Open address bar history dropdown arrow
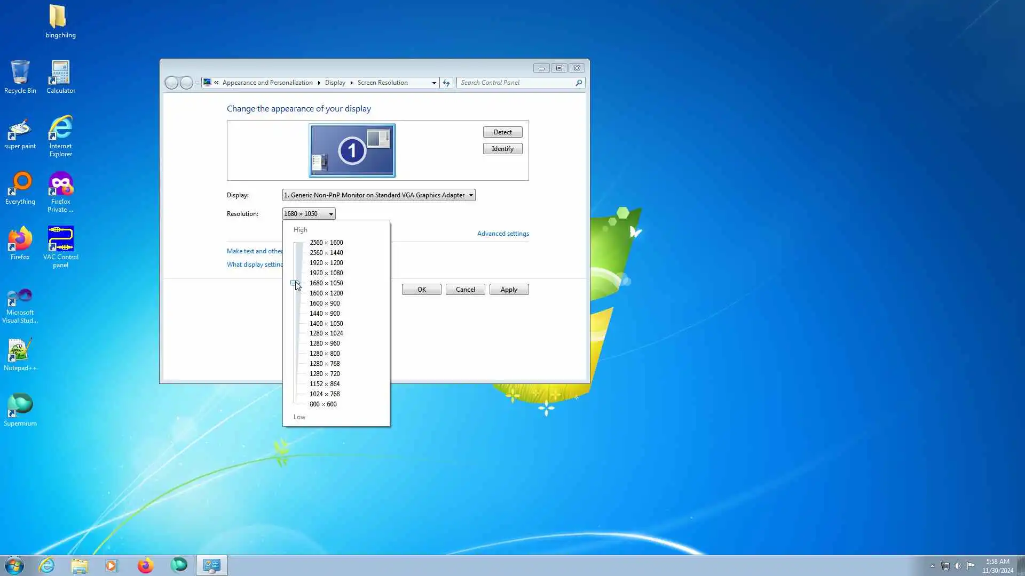Image resolution: width=1025 pixels, height=576 pixels. tap(434, 83)
